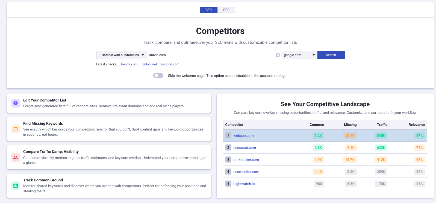Image resolution: width=436 pixels, height=203 pixels.
Task: Click the 15.7K missing value for ranktracker.com
Action: 350,159
